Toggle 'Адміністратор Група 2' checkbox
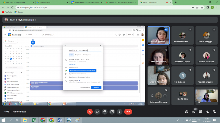Viewport: 220px width, 123px height. click(x=5, y=90)
